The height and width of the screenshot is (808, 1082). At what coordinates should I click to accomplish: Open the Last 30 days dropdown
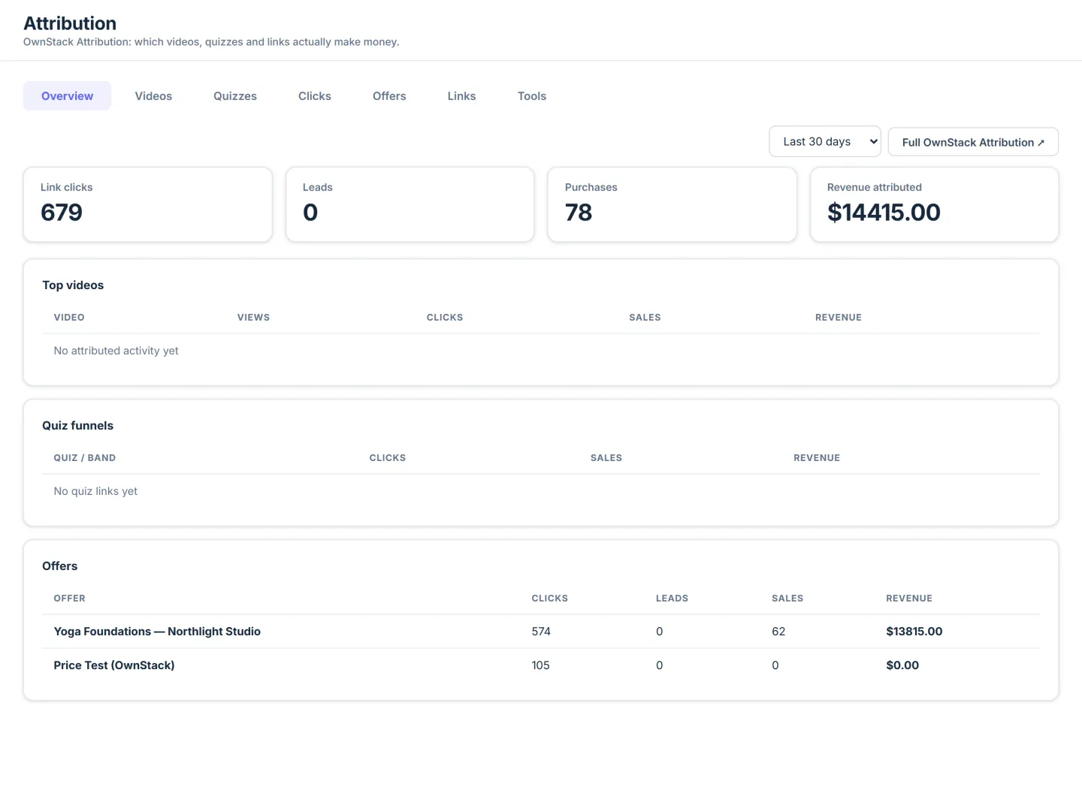coord(825,141)
